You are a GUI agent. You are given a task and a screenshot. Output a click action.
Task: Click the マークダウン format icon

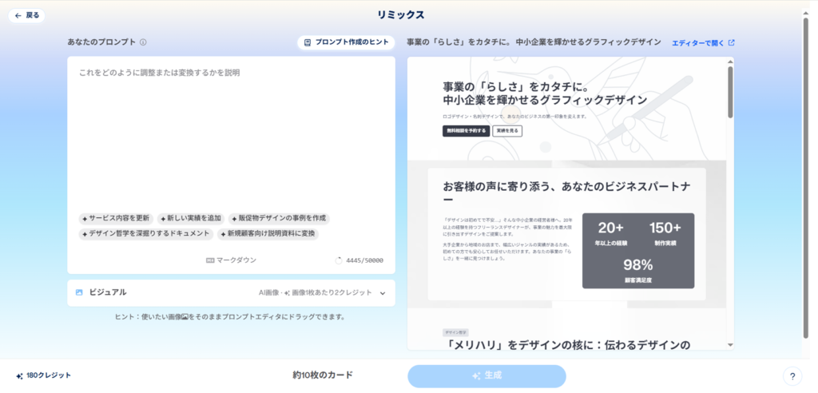pos(211,260)
